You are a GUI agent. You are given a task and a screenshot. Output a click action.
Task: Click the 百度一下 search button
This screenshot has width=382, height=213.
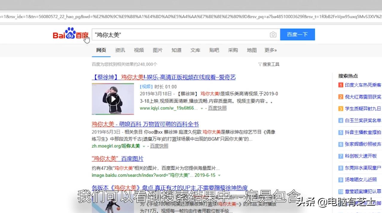pyautogui.click(x=297, y=34)
